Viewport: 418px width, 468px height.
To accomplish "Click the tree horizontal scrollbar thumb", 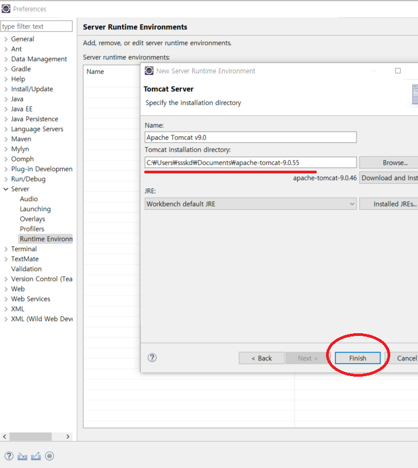I will (30, 436).
